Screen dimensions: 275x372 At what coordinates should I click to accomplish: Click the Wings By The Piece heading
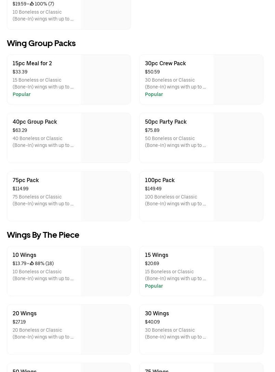[x=43, y=235]
